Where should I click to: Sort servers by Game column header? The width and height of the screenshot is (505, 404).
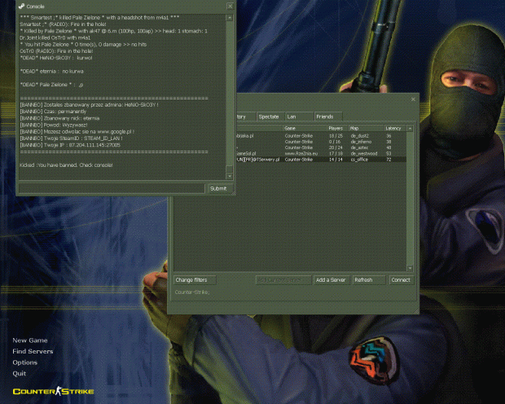tap(305, 128)
